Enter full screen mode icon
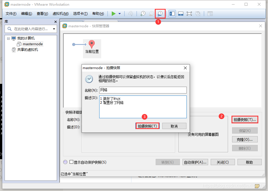 pos(189,14)
